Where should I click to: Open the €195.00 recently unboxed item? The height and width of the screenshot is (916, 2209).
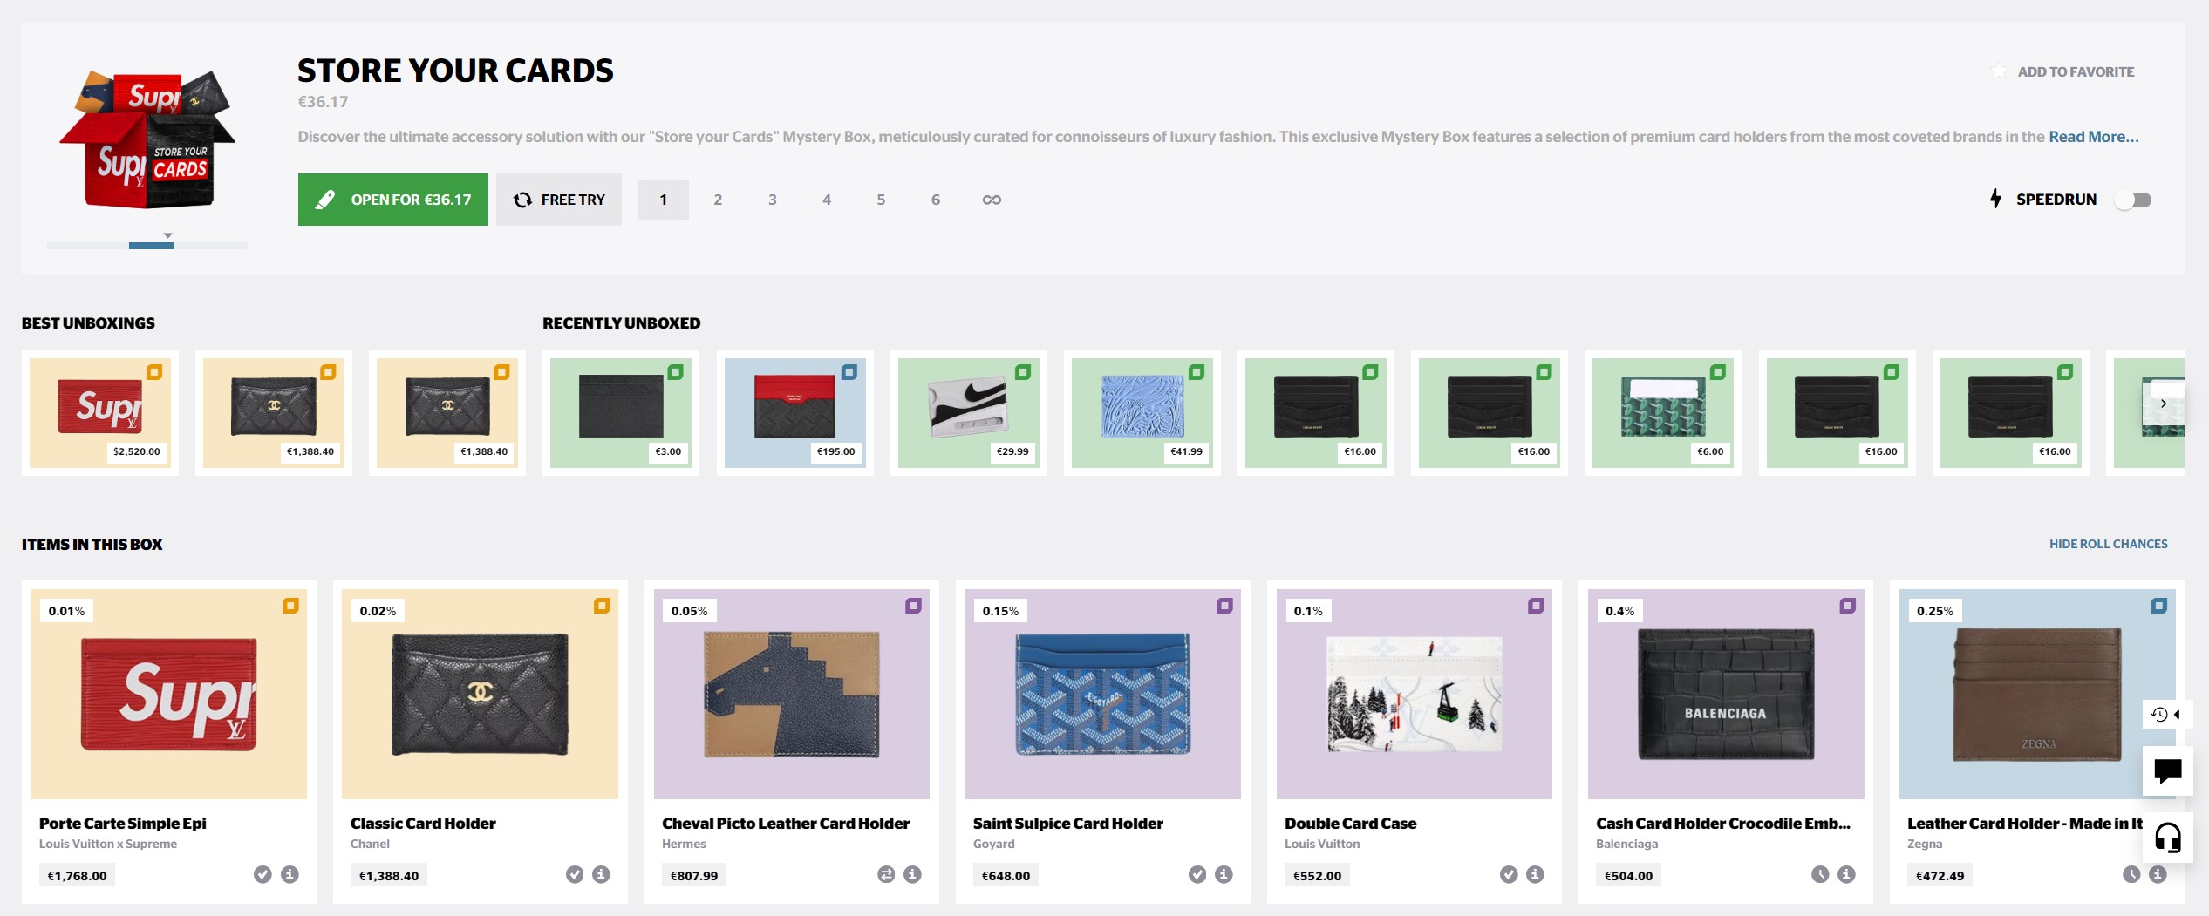(x=795, y=412)
